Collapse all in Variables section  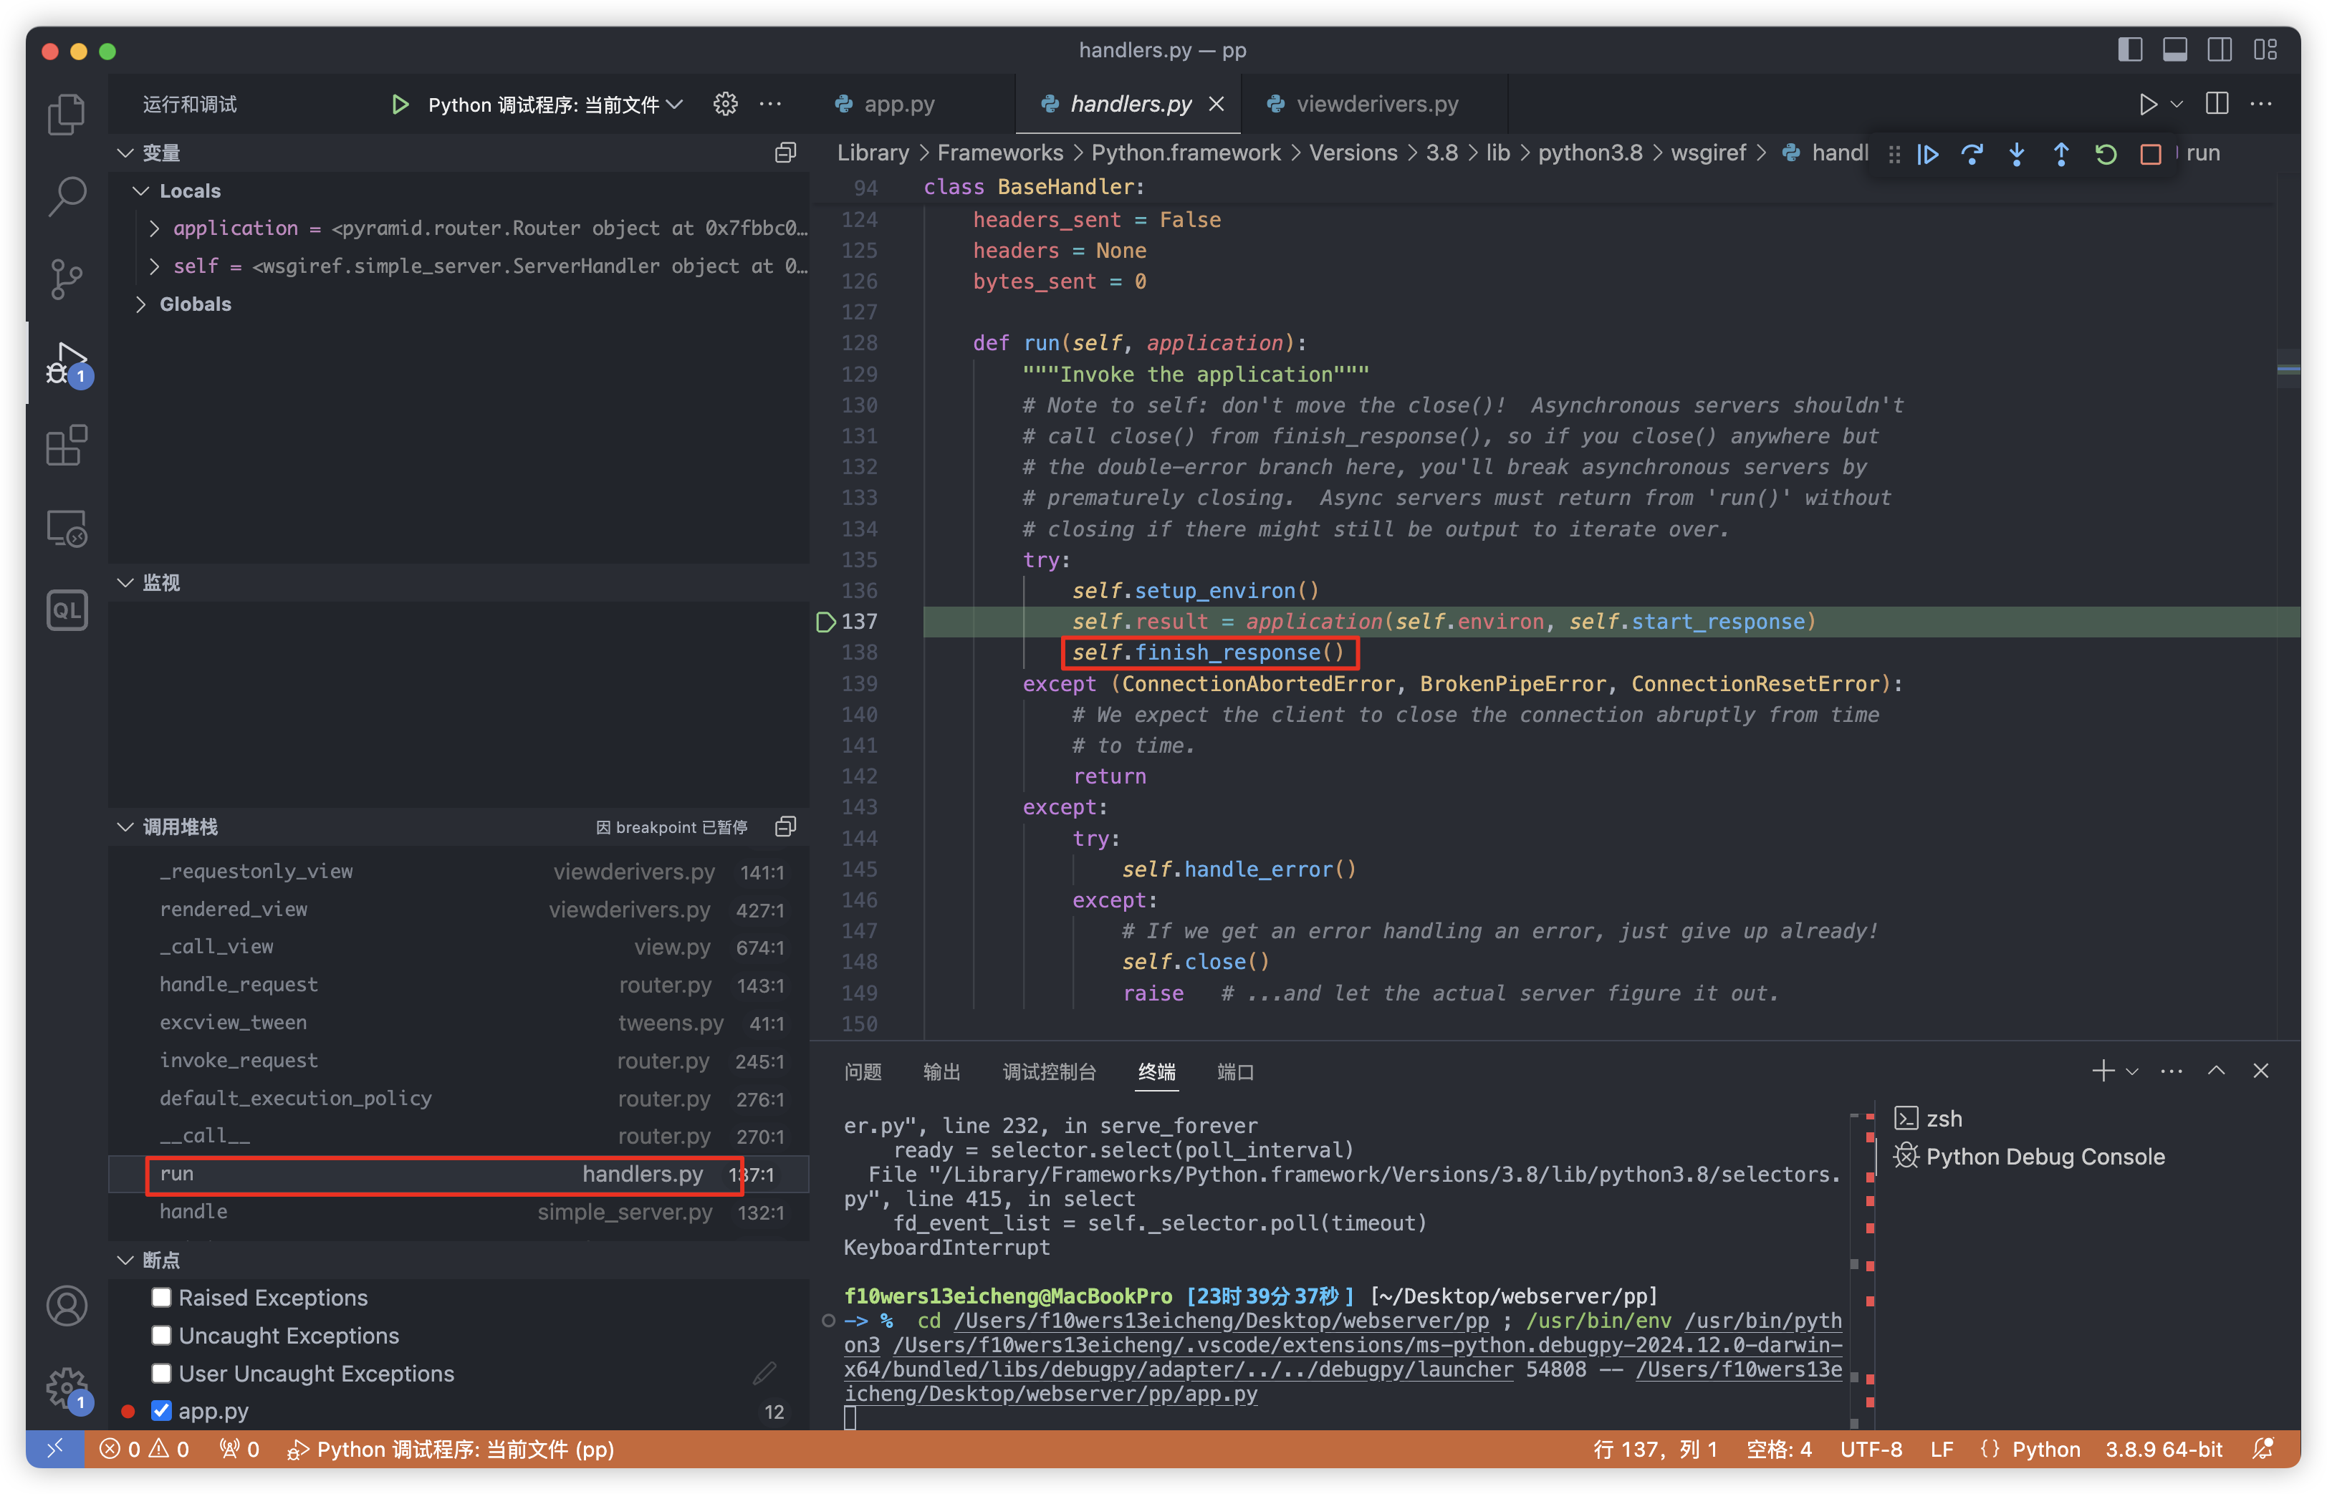click(785, 153)
